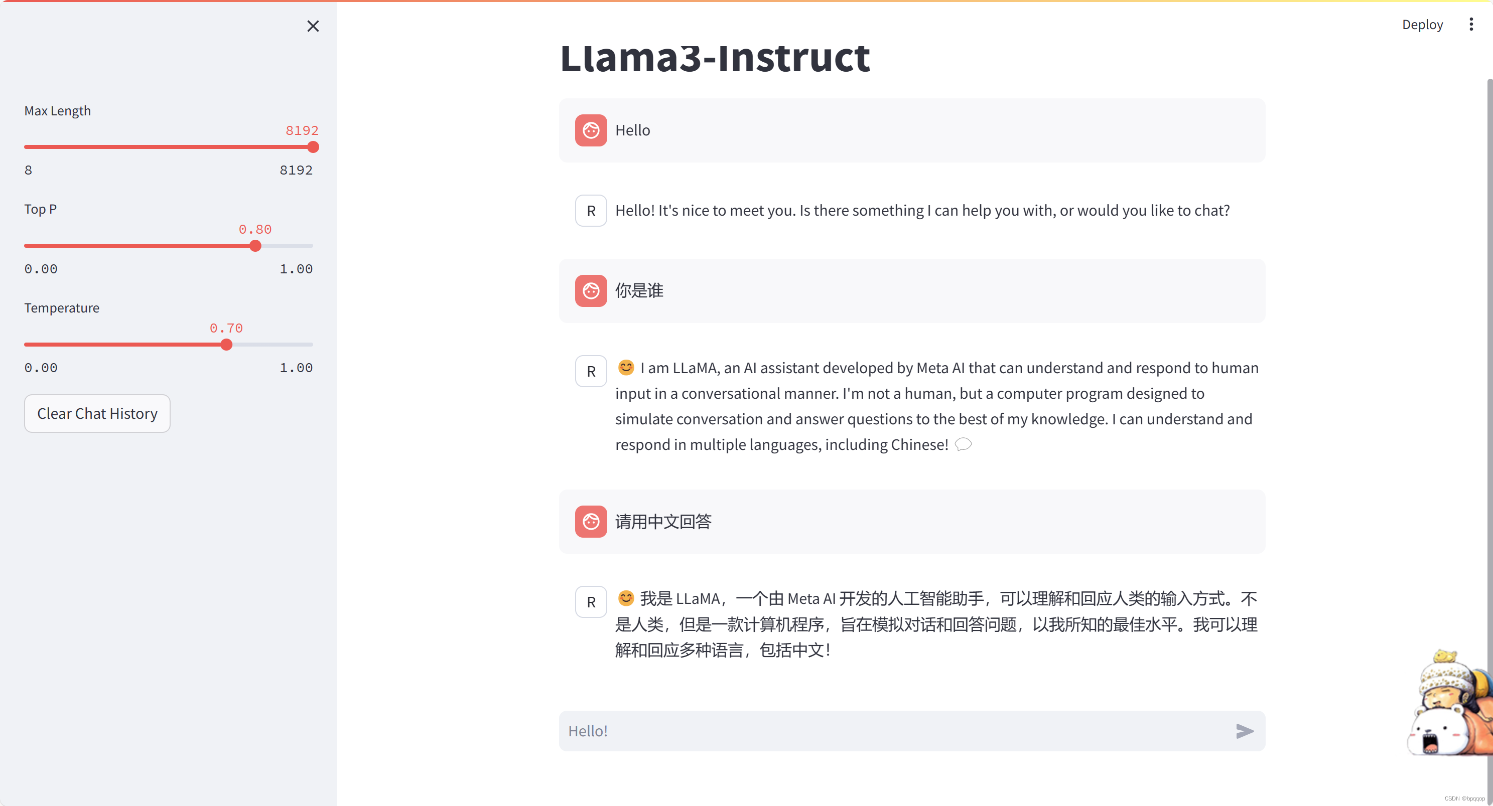Click the R avatar beside the Chinese response
The height and width of the screenshot is (806, 1493).
tap(591, 601)
